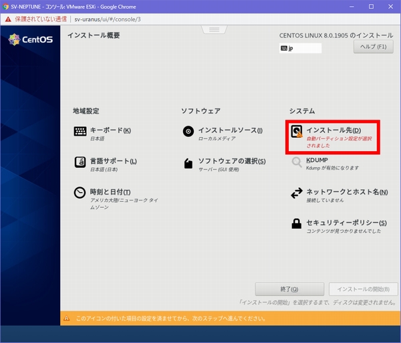The width and height of the screenshot is (401, 343).
Task: Close the Chrome console window
Action: click(x=390, y=7)
